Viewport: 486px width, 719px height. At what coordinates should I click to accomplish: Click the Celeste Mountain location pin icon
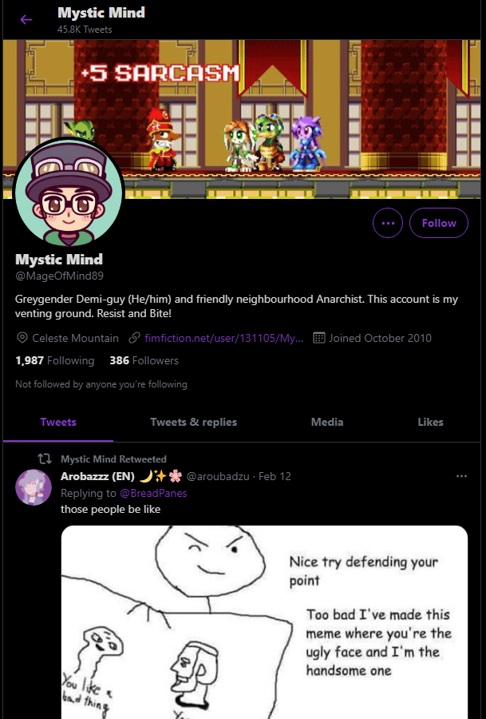22,338
